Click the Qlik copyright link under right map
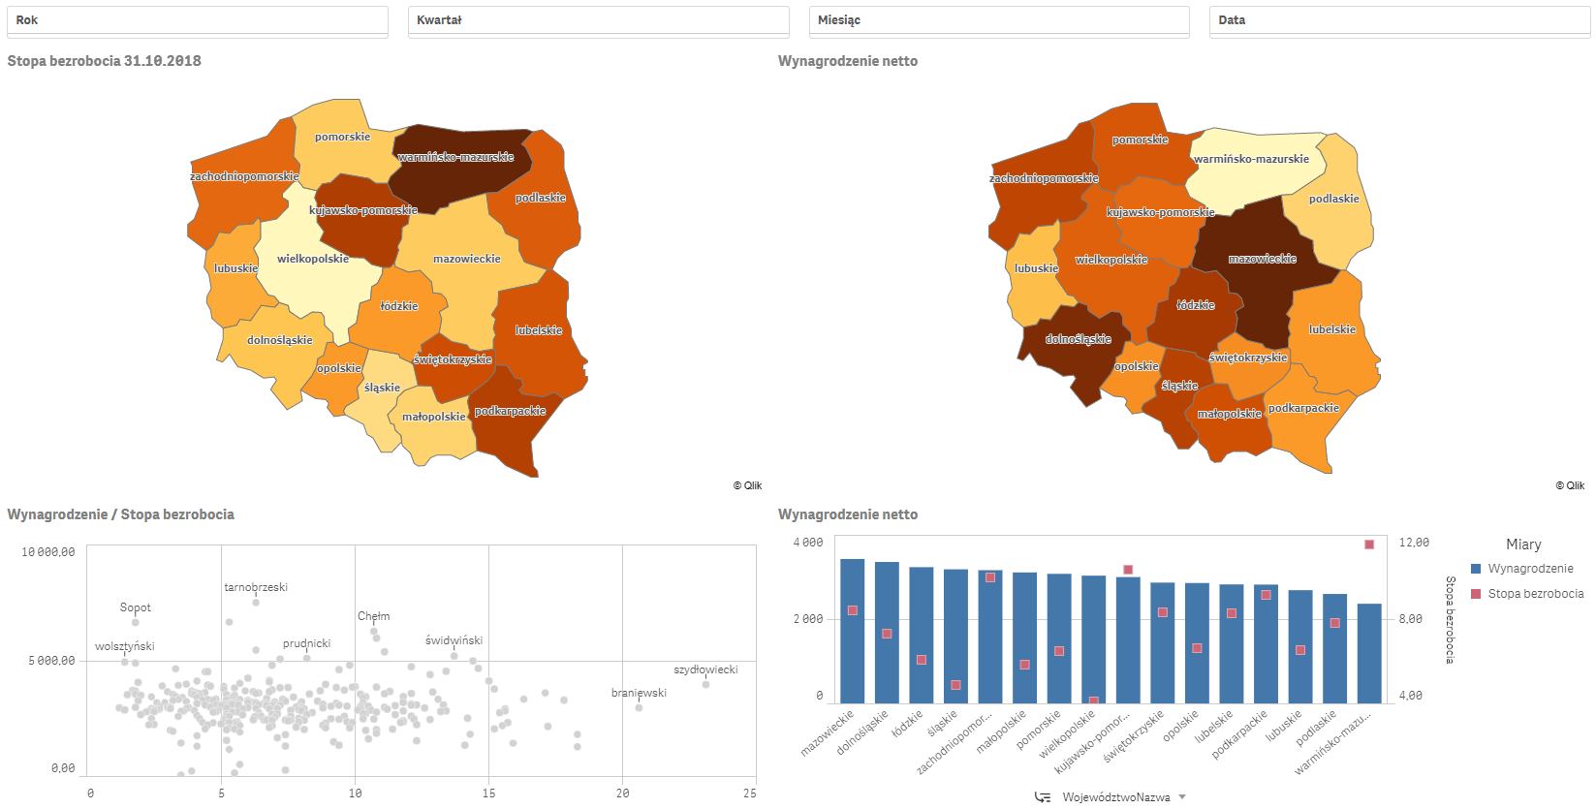The width and height of the screenshot is (1596, 809). click(x=1570, y=485)
